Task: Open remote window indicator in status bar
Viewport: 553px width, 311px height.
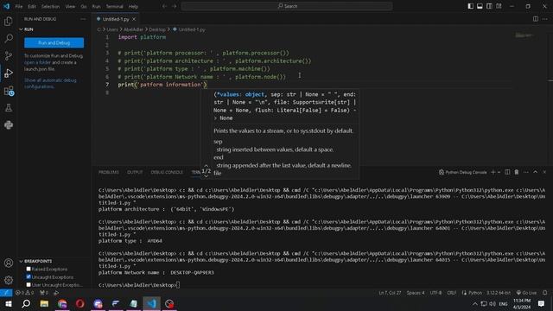Action: [6, 293]
